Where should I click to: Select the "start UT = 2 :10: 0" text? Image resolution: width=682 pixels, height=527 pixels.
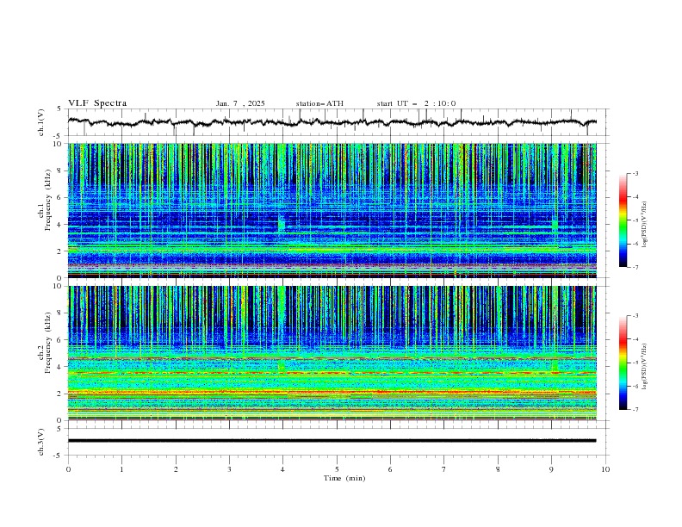[x=416, y=103]
